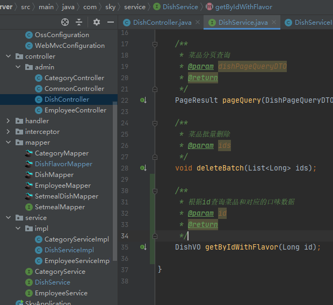Click the collapse all icon in project panel
The height and width of the screenshot is (305, 333).
click(79, 22)
